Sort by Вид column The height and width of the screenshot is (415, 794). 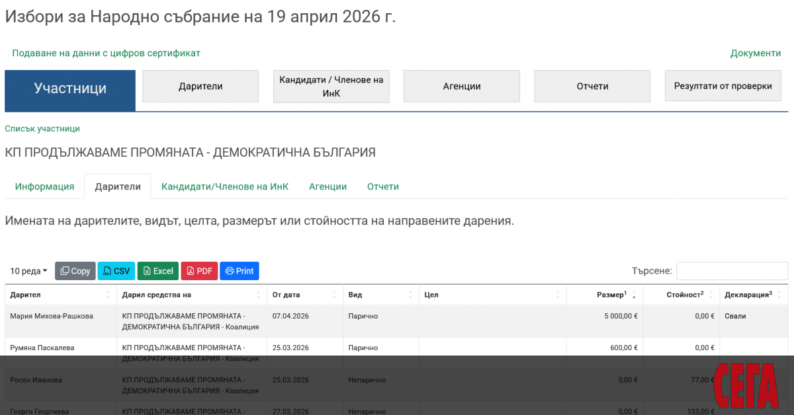tap(380, 295)
